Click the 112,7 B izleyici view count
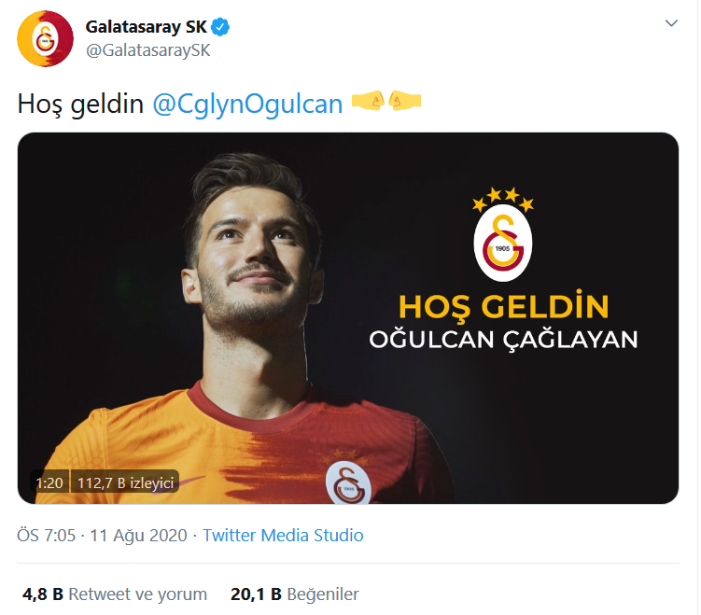 pyautogui.click(x=125, y=482)
